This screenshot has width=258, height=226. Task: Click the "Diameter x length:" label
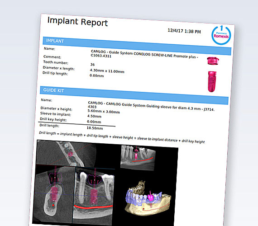click(58, 68)
